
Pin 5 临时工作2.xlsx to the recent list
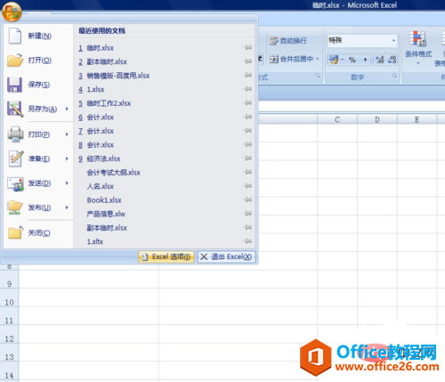[247, 103]
